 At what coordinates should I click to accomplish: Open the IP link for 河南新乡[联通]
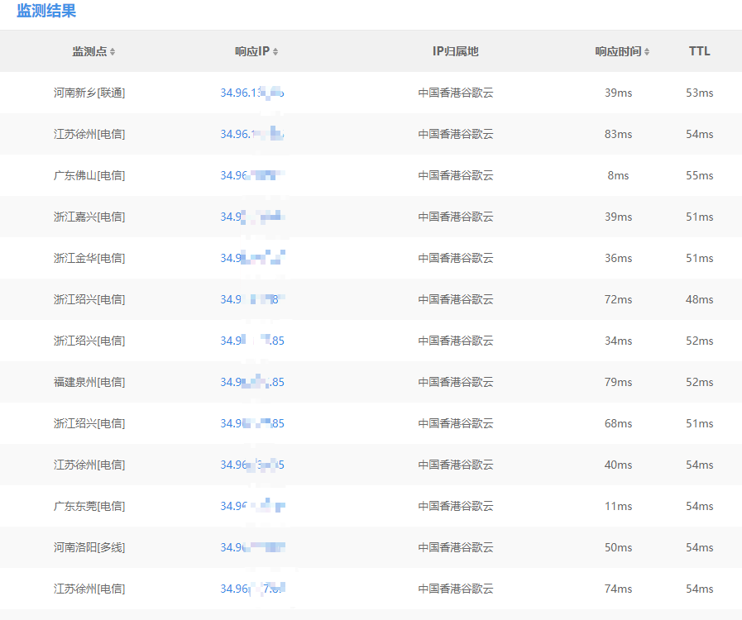[252, 93]
